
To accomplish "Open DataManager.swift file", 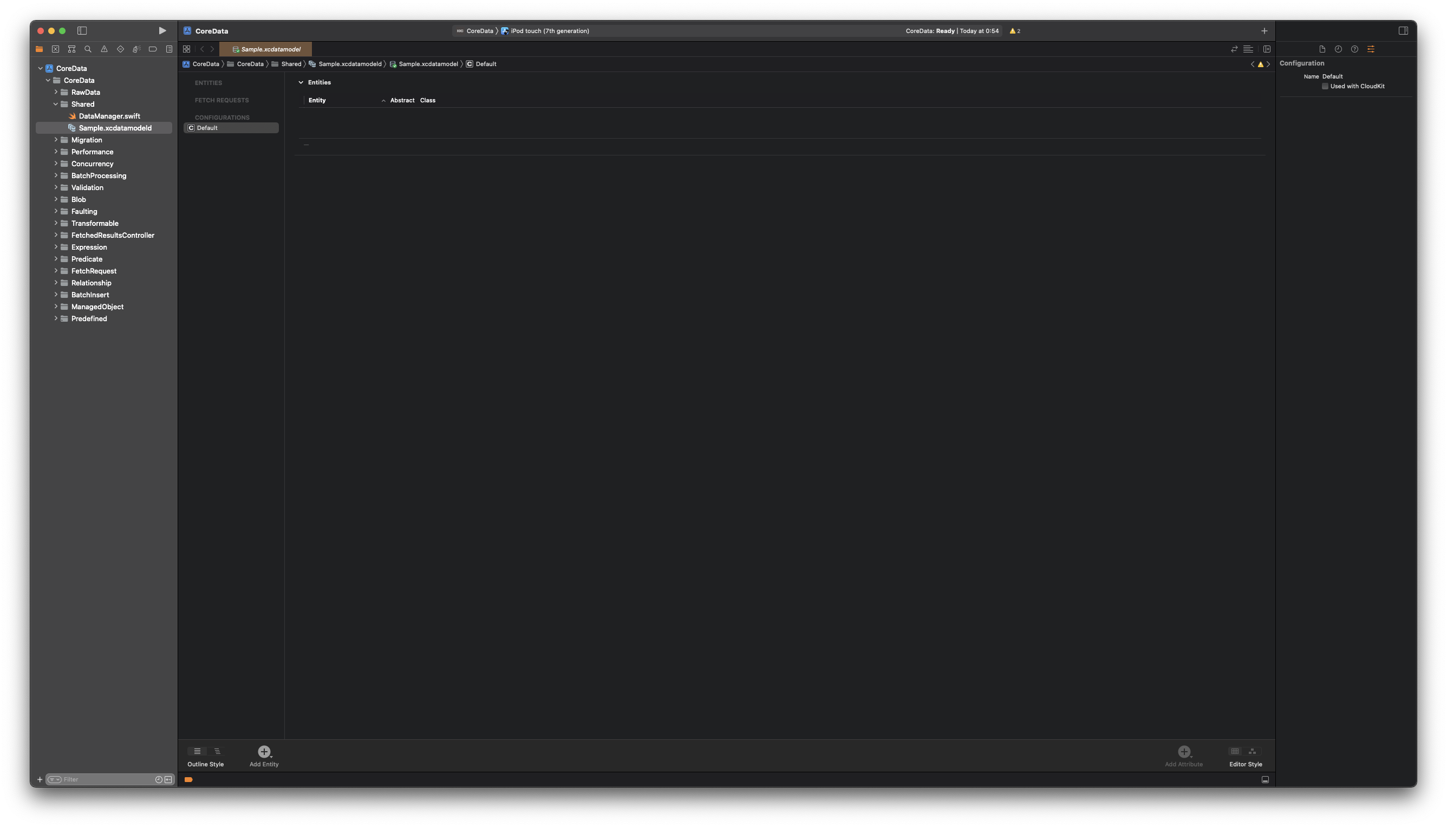I will [109, 116].
